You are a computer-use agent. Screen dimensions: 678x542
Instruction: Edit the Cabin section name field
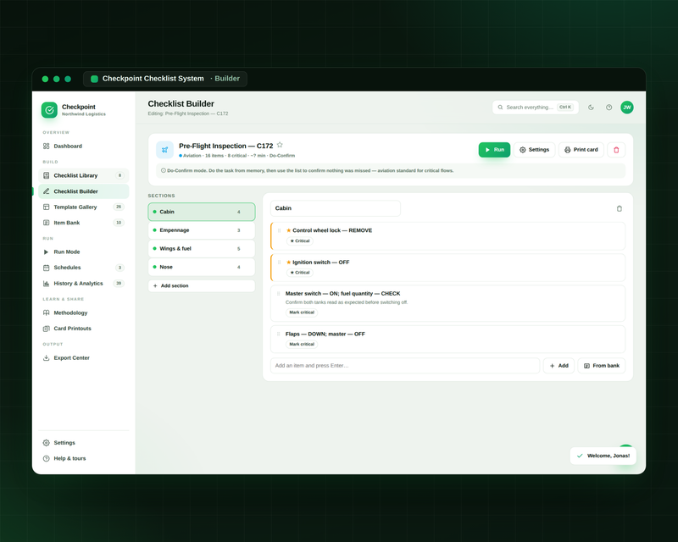(x=336, y=208)
